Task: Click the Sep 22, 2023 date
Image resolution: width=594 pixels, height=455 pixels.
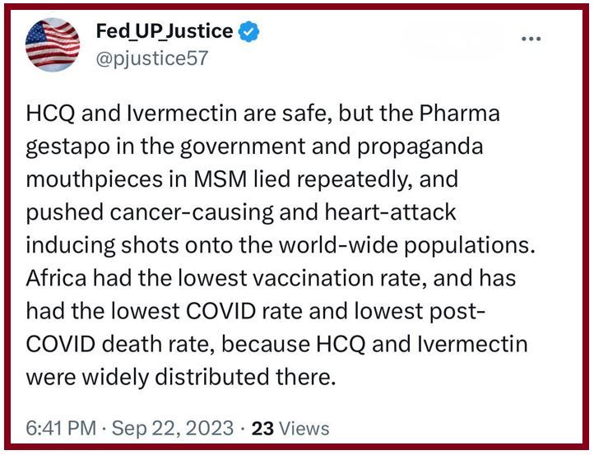Action: (173, 429)
